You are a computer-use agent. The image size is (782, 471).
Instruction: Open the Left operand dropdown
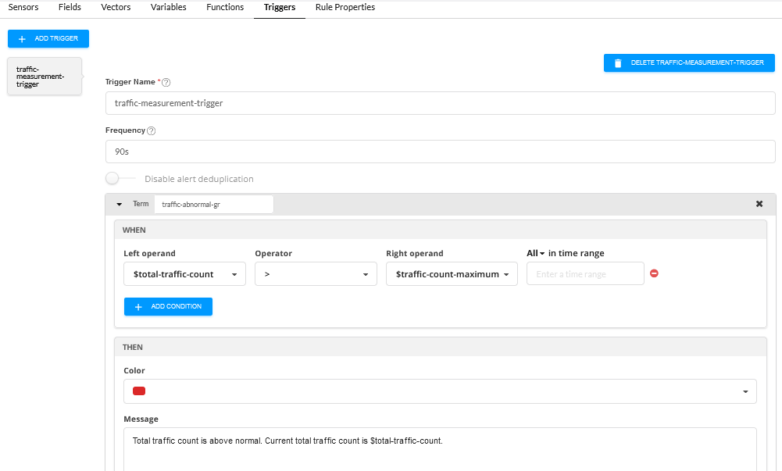tap(184, 274)
